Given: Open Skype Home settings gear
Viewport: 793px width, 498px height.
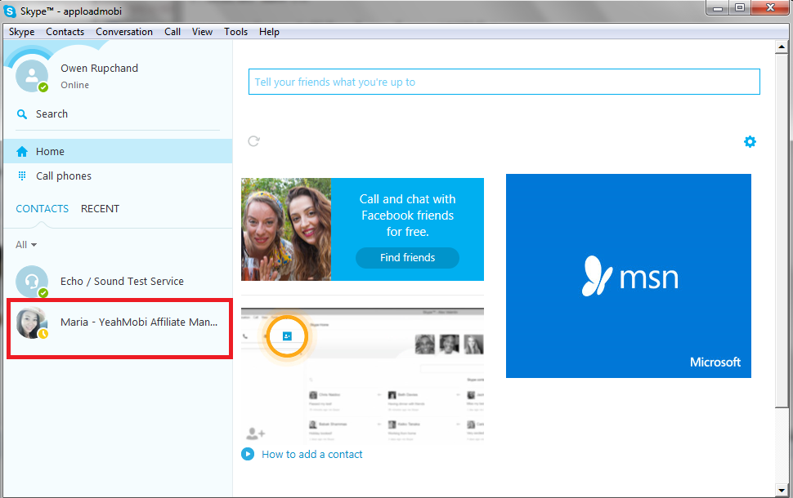Looking at the screenshot, I should (750, 141).
